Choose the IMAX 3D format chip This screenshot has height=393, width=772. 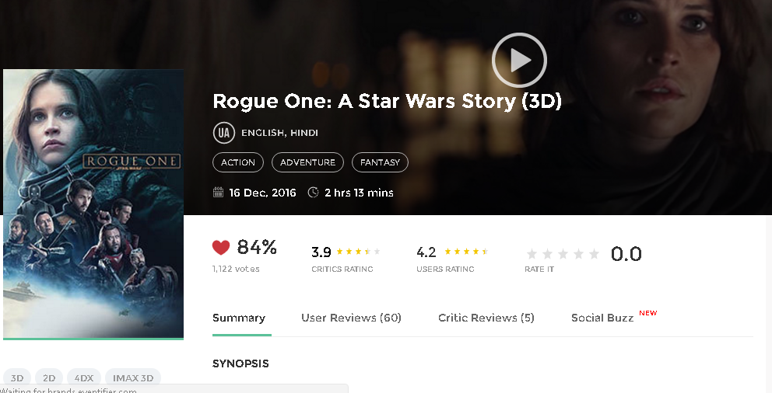click(x=132, y=378)
